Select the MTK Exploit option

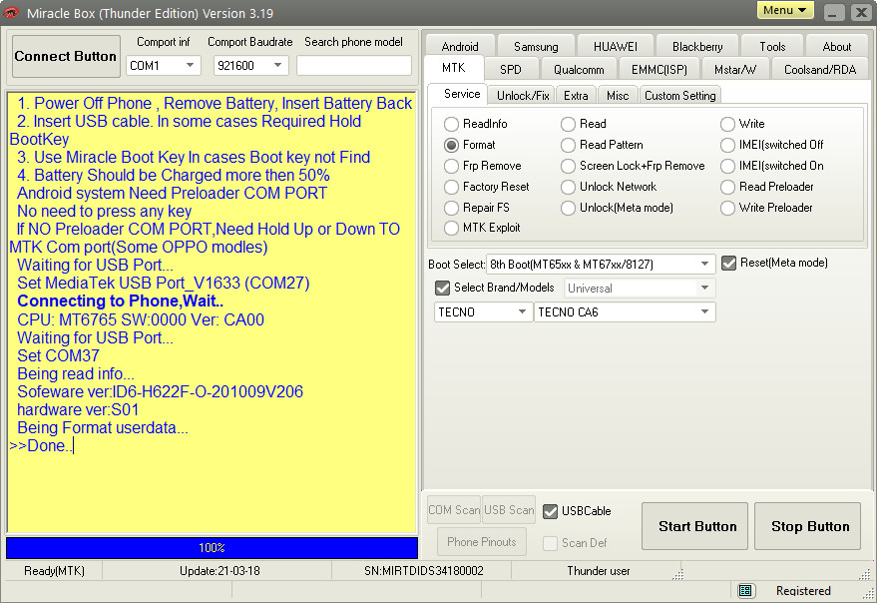click(482, 228)
